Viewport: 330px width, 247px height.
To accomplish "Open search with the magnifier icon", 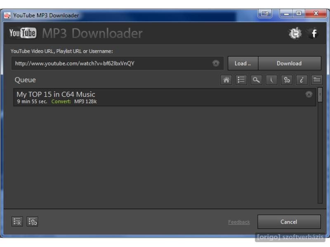I will [x=256, y=80].
